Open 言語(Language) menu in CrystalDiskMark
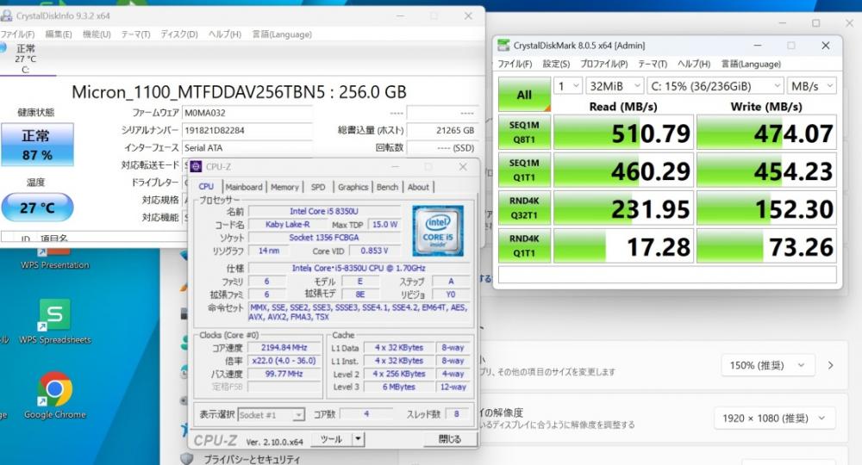The width and height of the screenshot is (862, 465). (751, 65)
